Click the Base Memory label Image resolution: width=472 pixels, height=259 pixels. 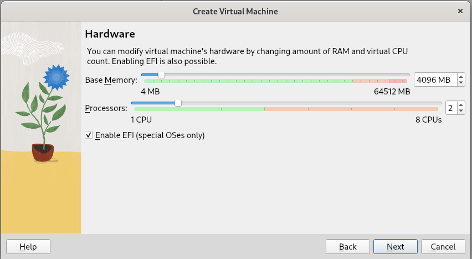(111, 80)
